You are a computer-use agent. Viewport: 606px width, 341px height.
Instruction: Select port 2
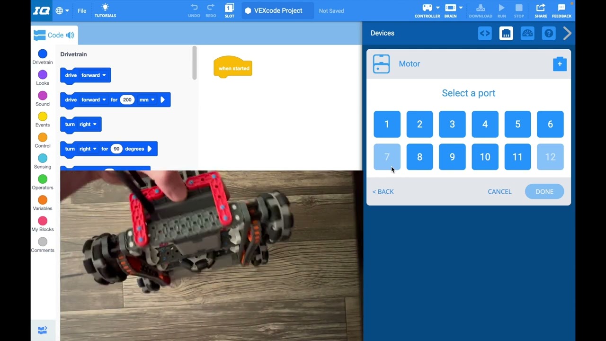pyautogui.click(x=419, y=124)
